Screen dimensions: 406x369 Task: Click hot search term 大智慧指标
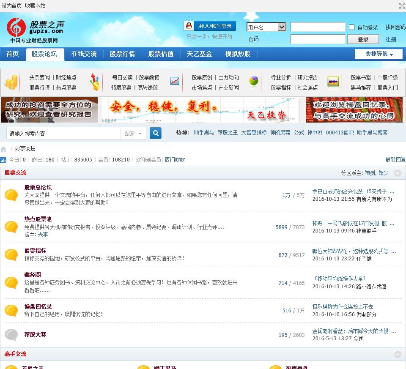pos(254,132)
